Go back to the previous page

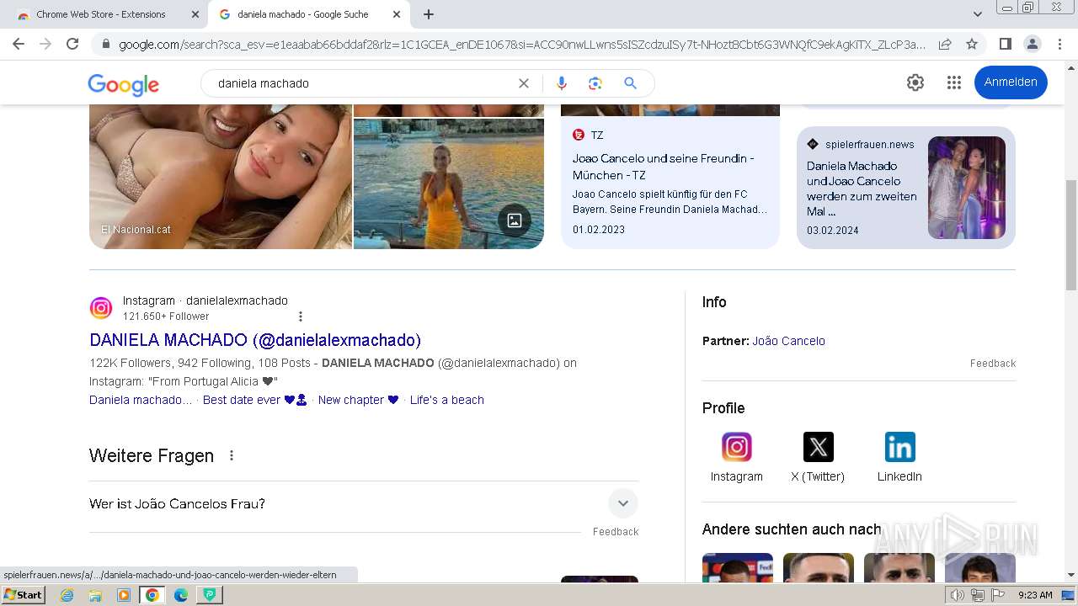coord(19,44)
